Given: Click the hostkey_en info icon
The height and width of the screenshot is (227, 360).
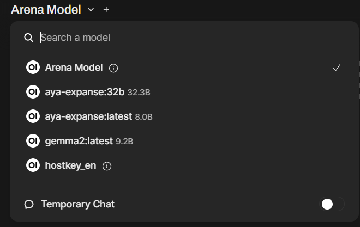Looking at the screenshot, I should (x=107, y=166).
